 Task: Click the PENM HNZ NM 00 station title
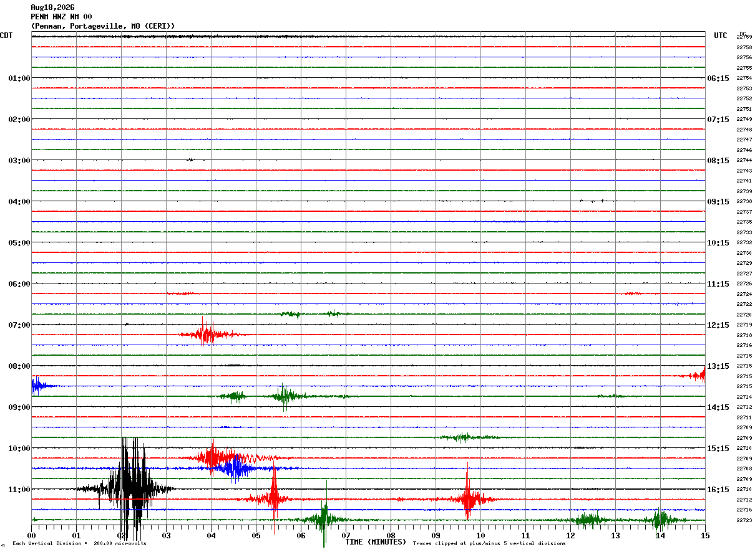click(x=61, y=17)
